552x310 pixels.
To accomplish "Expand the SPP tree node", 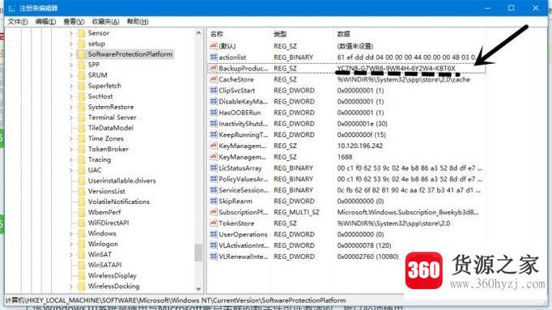I will point(71,65).
